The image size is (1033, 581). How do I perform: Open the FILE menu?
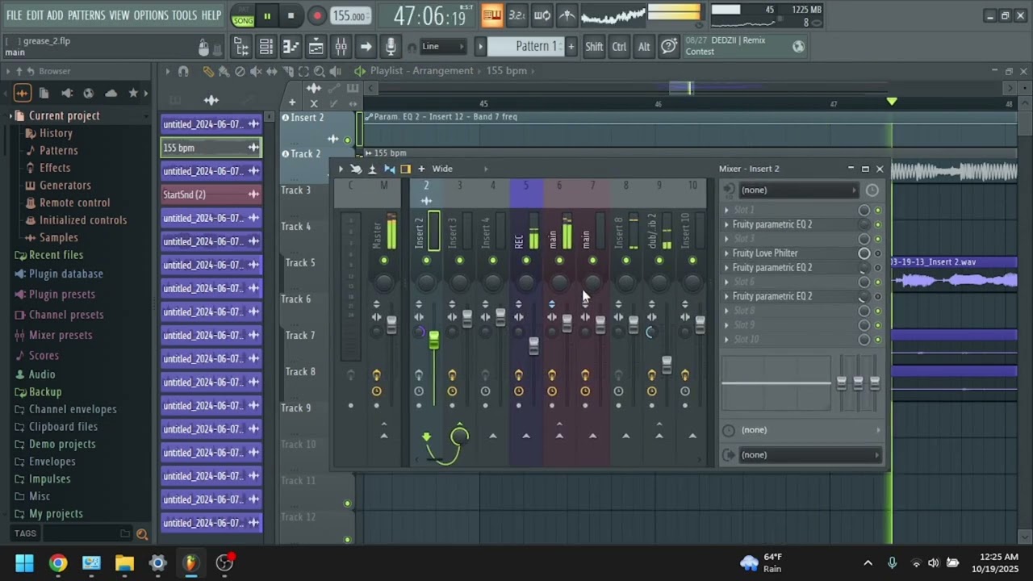pos(15,15)
